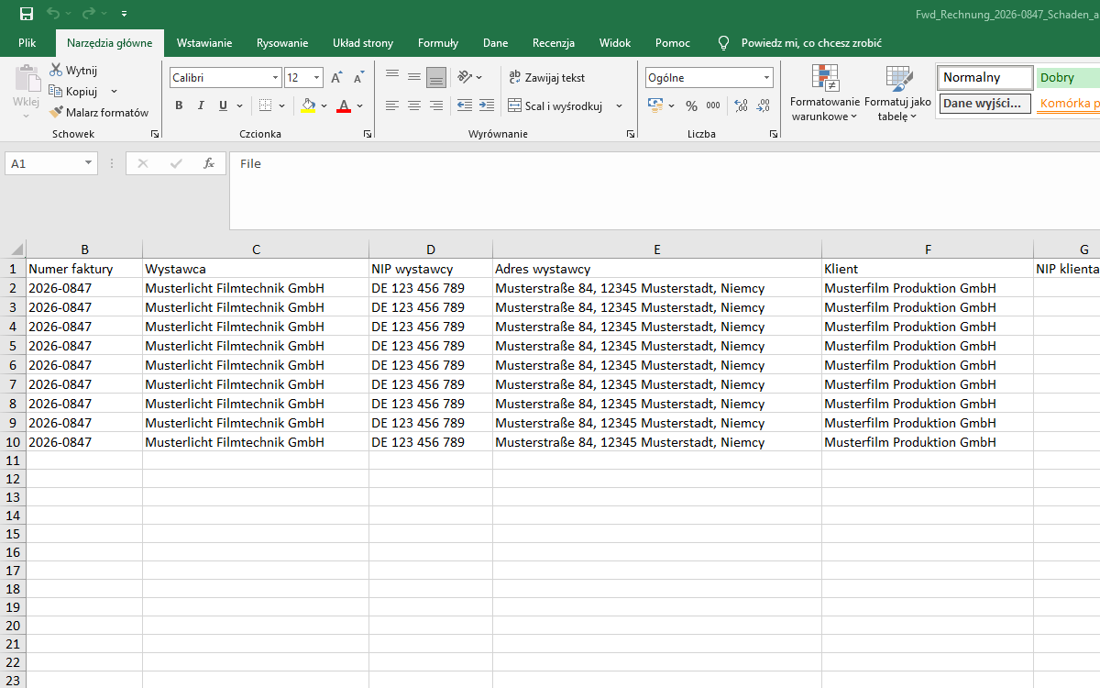Click Decrease Font Size icon
The width and height of the screenshot is (1100, 688).
pos(358,78)
